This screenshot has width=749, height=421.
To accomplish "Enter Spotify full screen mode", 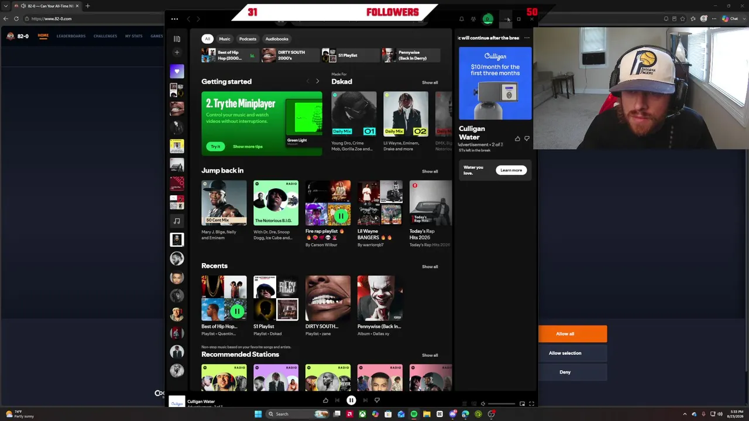I will (x=531, y=403).
